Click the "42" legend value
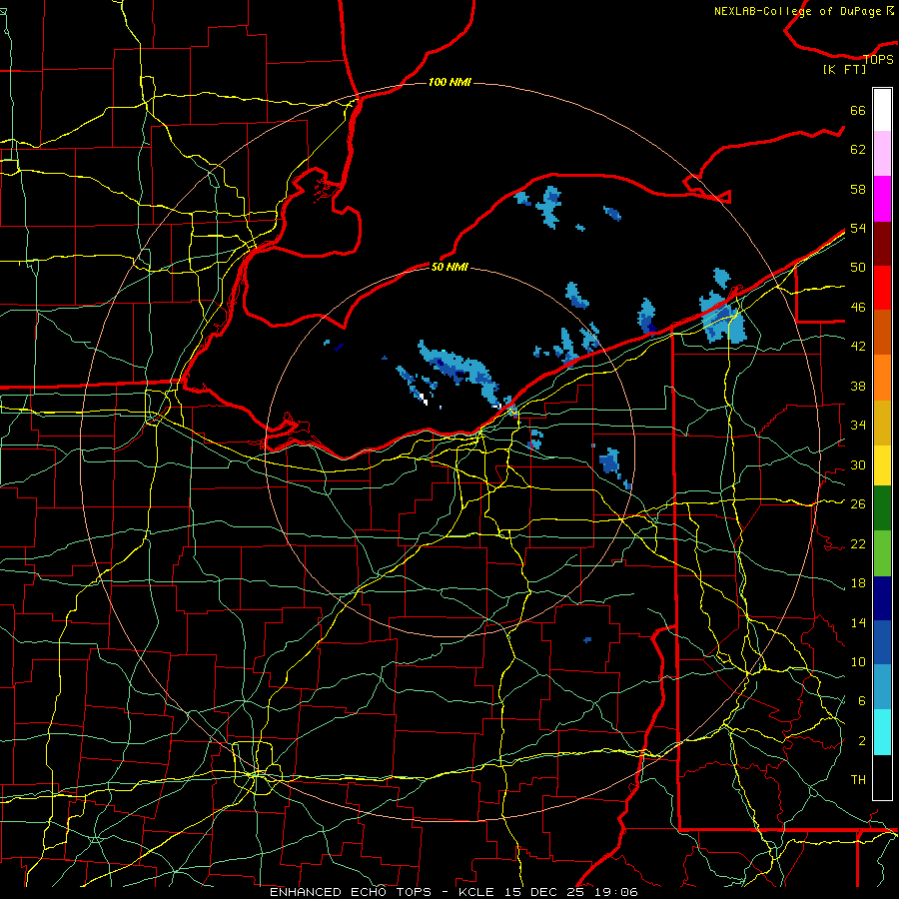The width and height of the screenshot is (899, 899). pyautogui.click(x=858, y=347)
